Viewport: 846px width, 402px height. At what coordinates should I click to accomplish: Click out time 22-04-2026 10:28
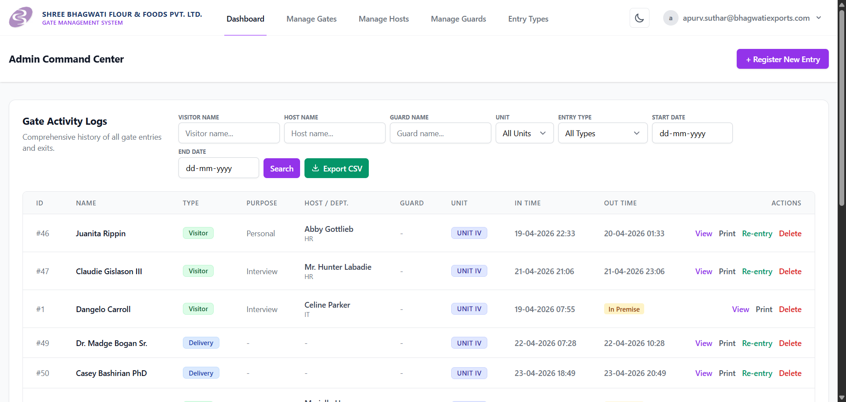pos(634,343)
